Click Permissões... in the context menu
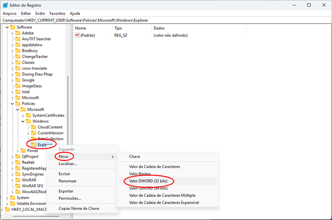Screen dimensions: 332x220 click(69, 198)
